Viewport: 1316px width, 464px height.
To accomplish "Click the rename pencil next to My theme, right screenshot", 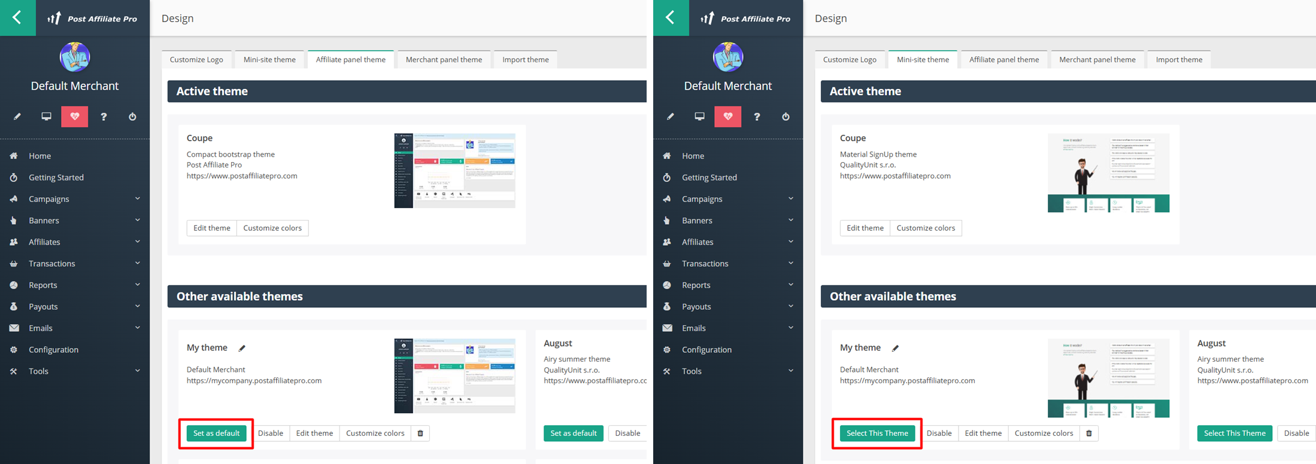I will pyautogui.click(x=895, y=348).
